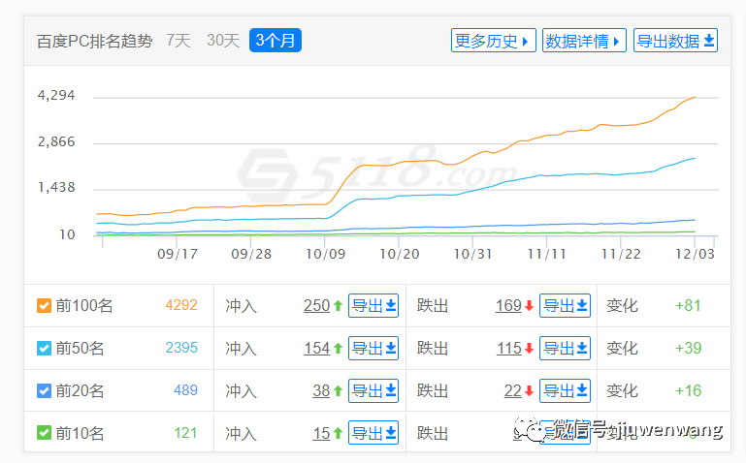Open the 169 跌出 keywords link
The height and width of the screenshot is (463, 746).
click(x=508, y=305)
